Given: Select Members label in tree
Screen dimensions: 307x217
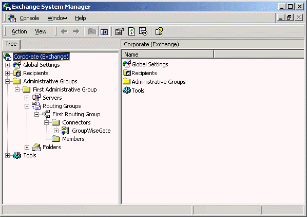Looking at the screenshot, I should pyautogui.click(x=73, y=139).
